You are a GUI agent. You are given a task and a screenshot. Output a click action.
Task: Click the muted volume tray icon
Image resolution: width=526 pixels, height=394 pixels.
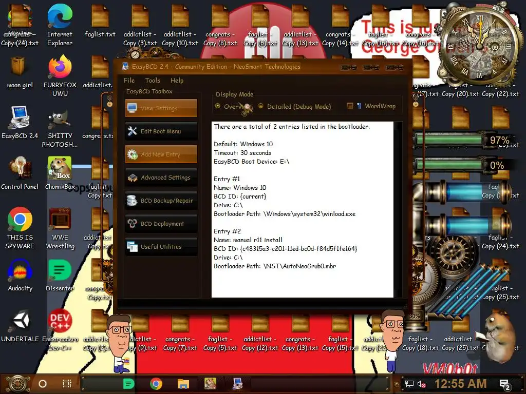click(421, 384)
